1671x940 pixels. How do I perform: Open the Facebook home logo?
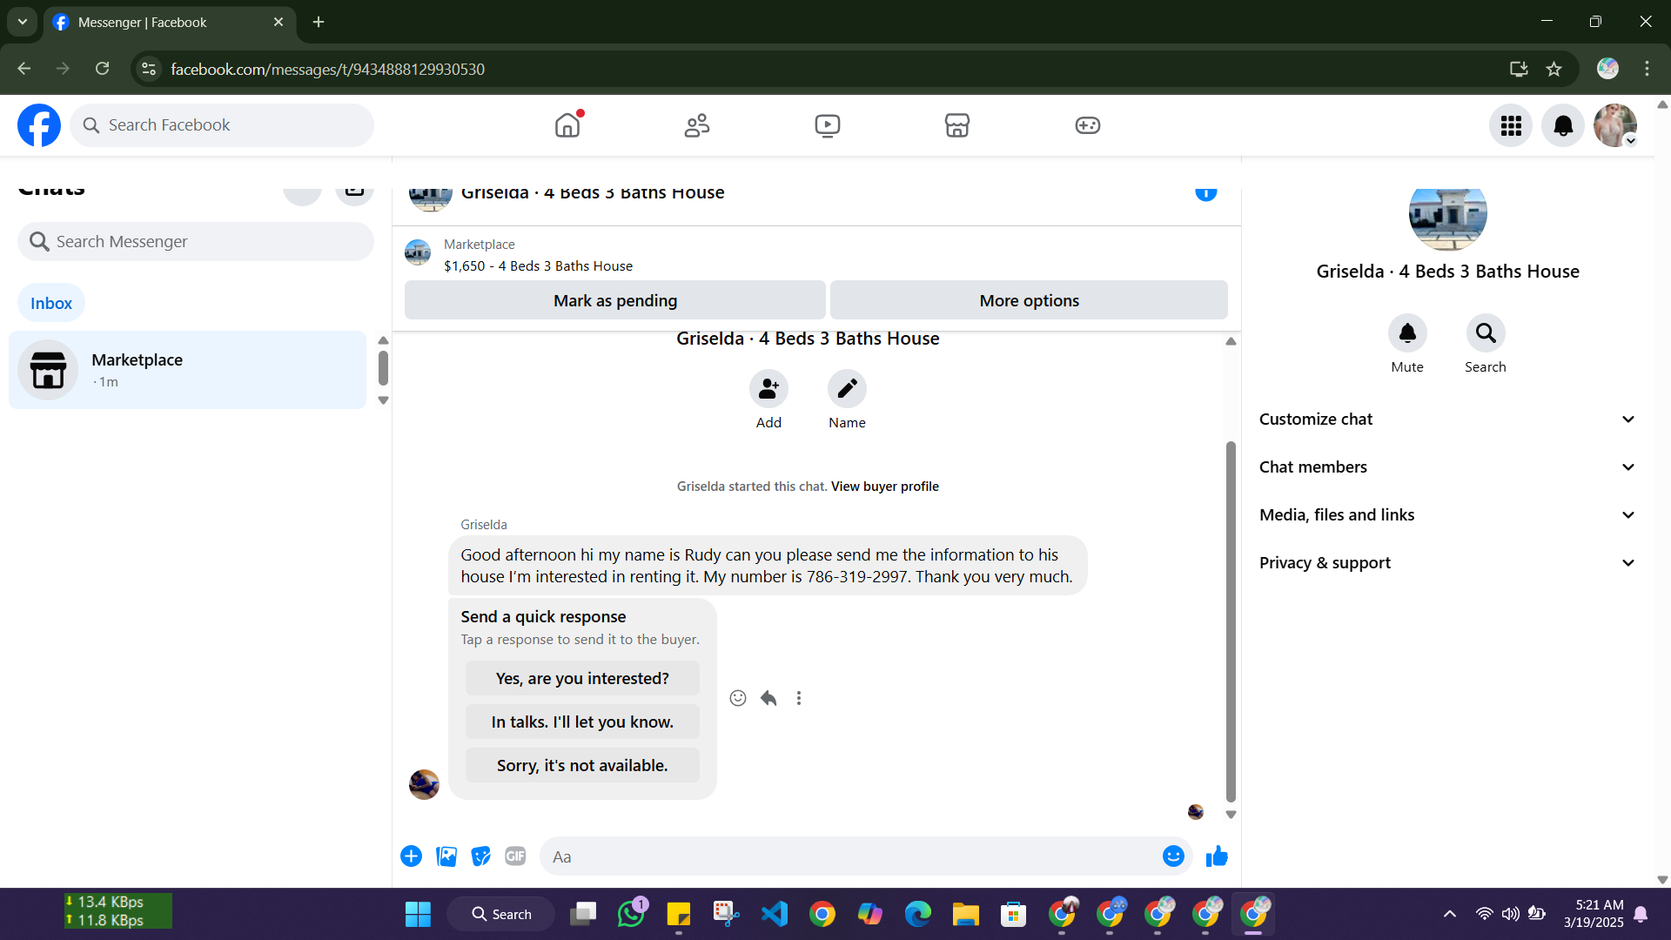tap(39, 125)
